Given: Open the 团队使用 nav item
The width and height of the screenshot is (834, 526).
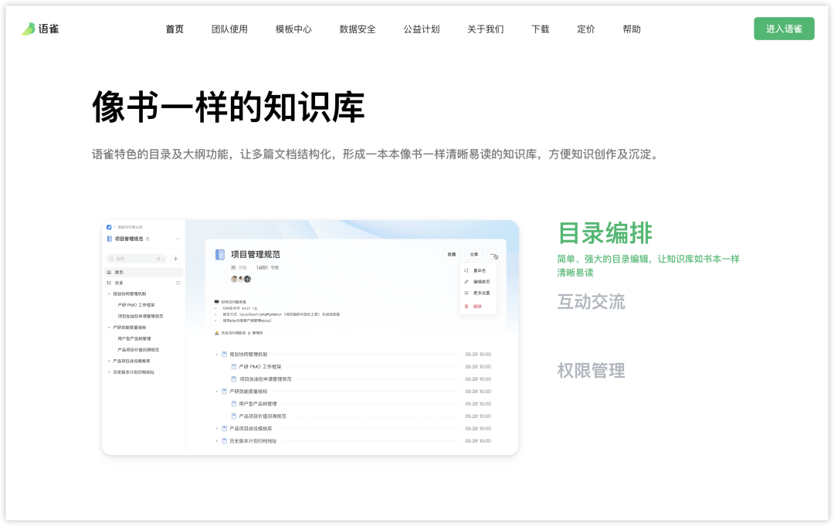Looking at the screenshot, I should (x=229, y=29).
